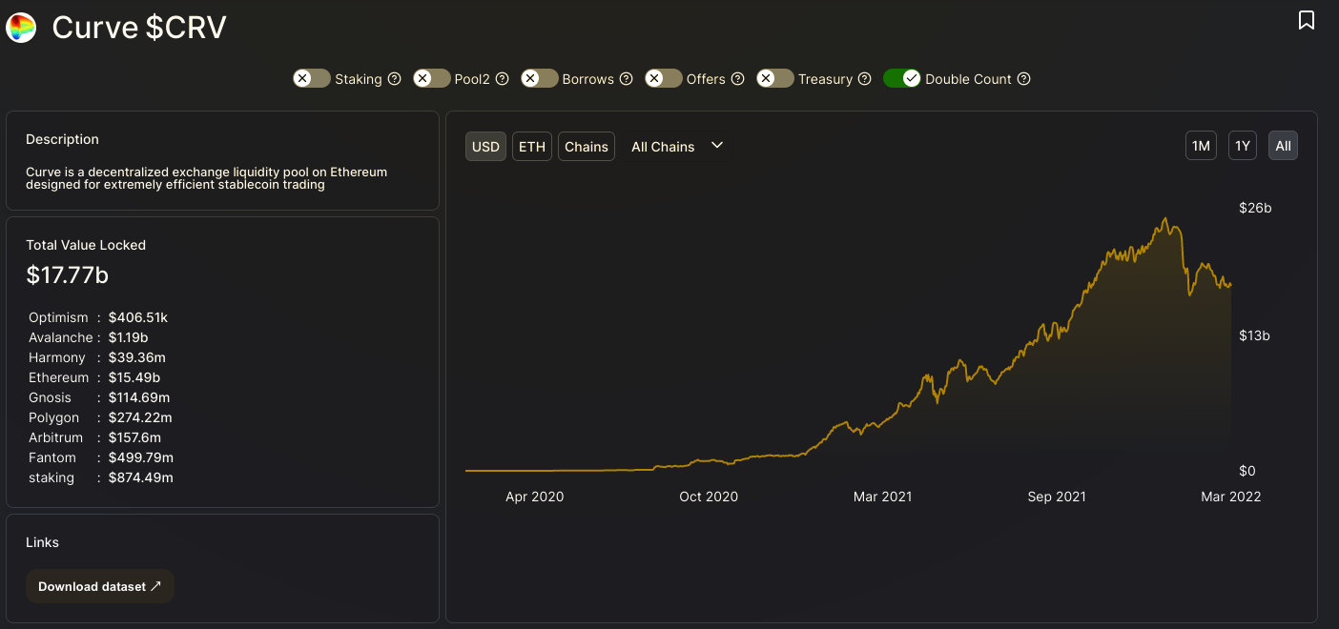1339x629 pixels.
Task: Click the $17.77b total value locked figure
Action: pos(67,275)
